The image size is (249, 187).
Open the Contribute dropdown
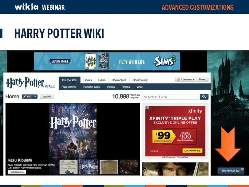coord(186,80)
